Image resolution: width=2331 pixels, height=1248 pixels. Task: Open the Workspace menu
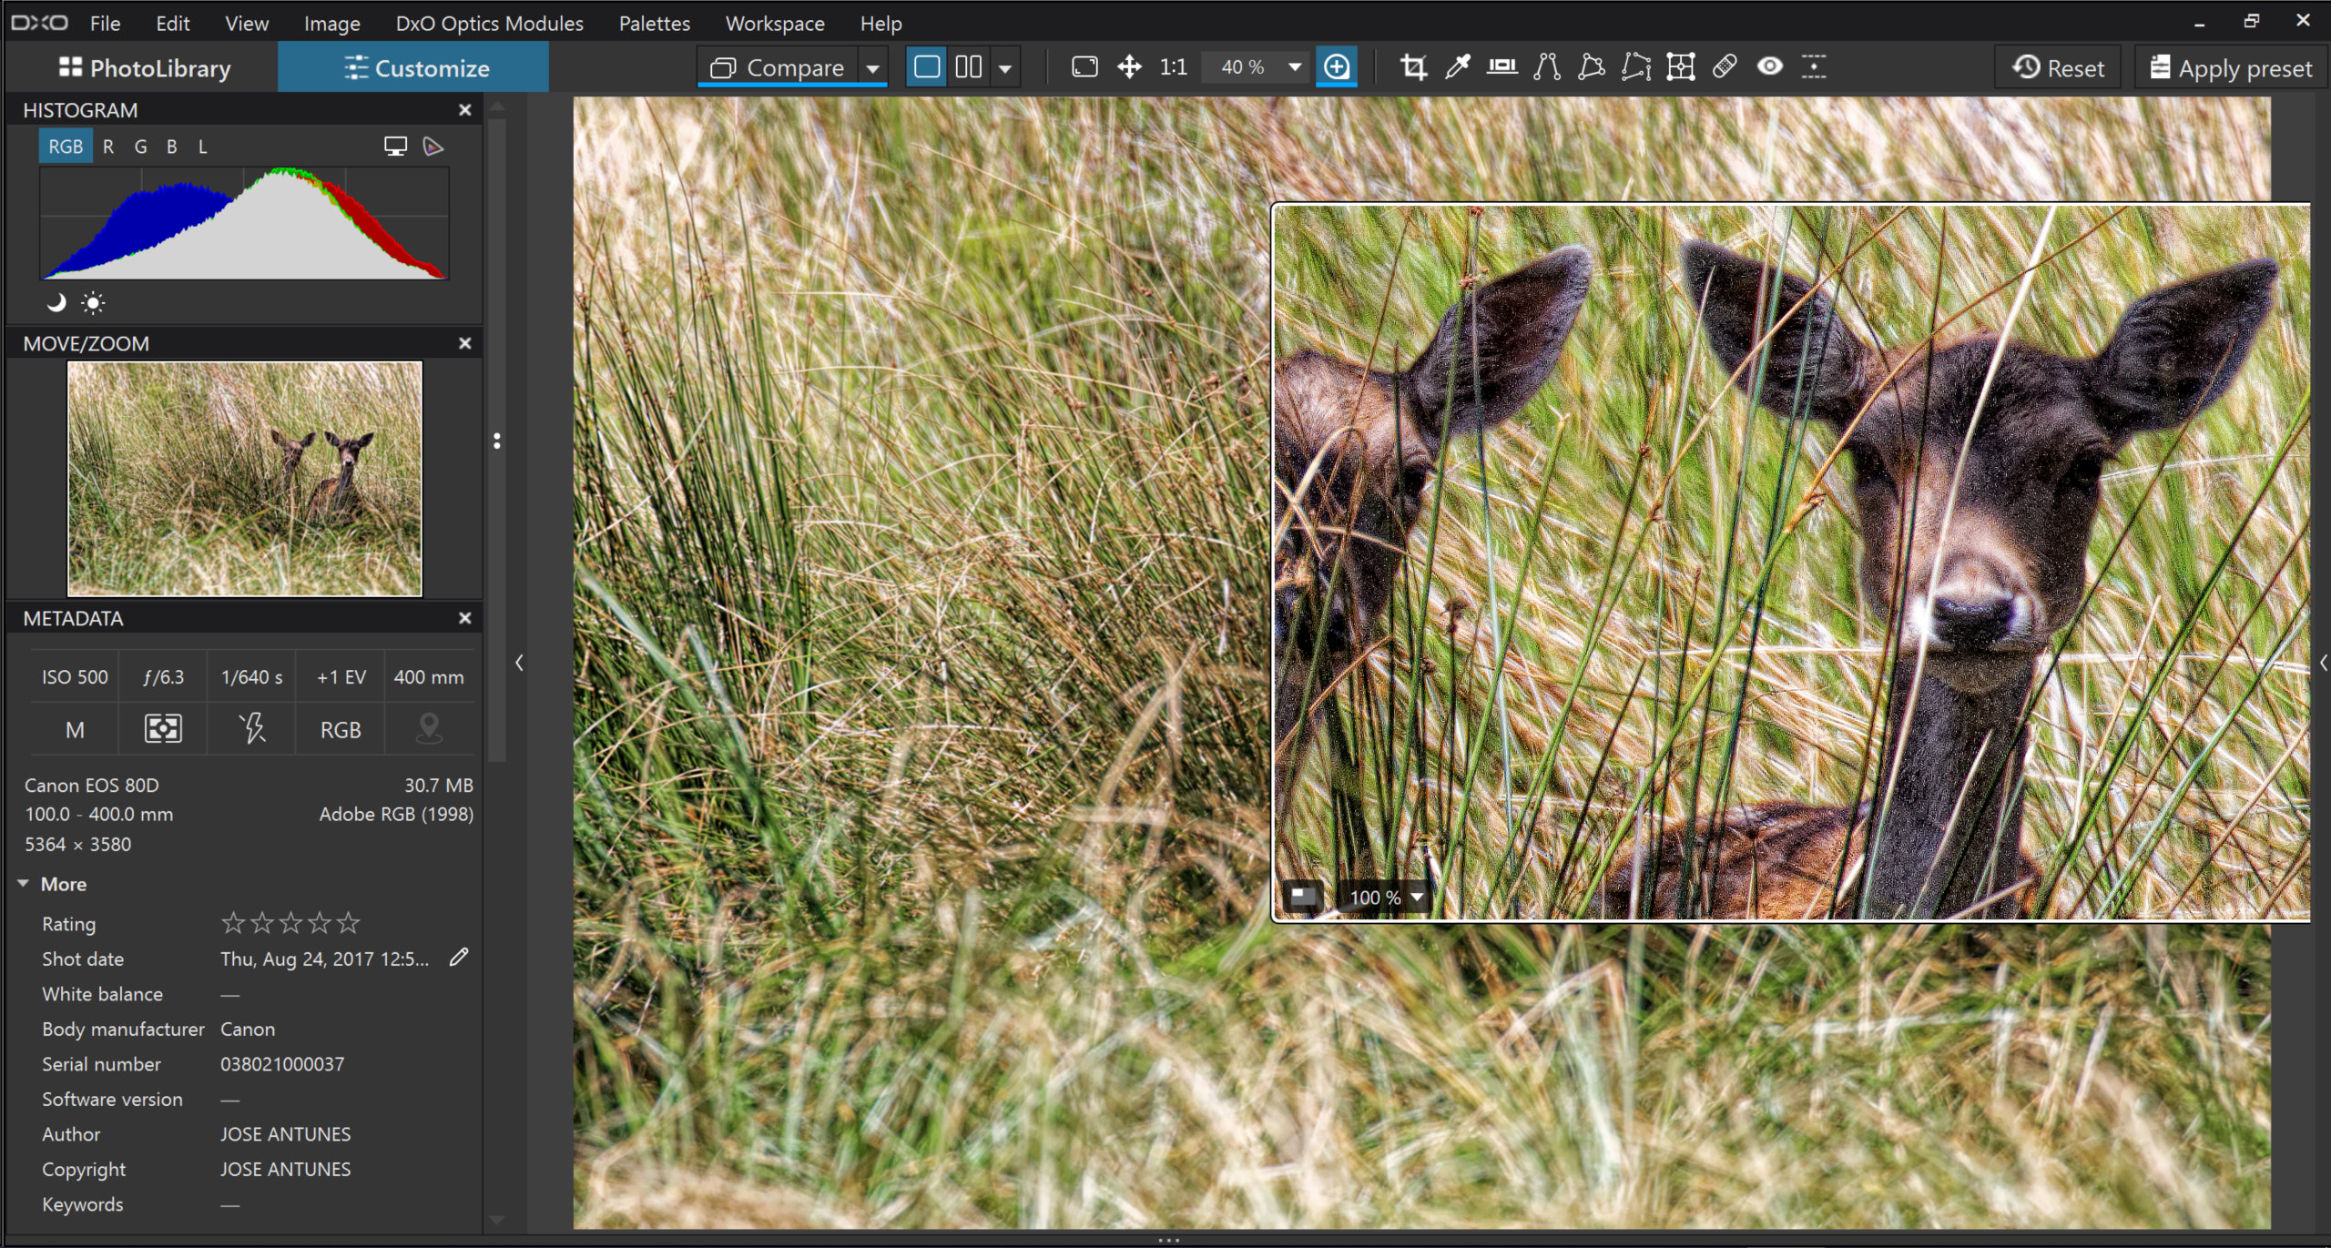click(x=775, y=23)
